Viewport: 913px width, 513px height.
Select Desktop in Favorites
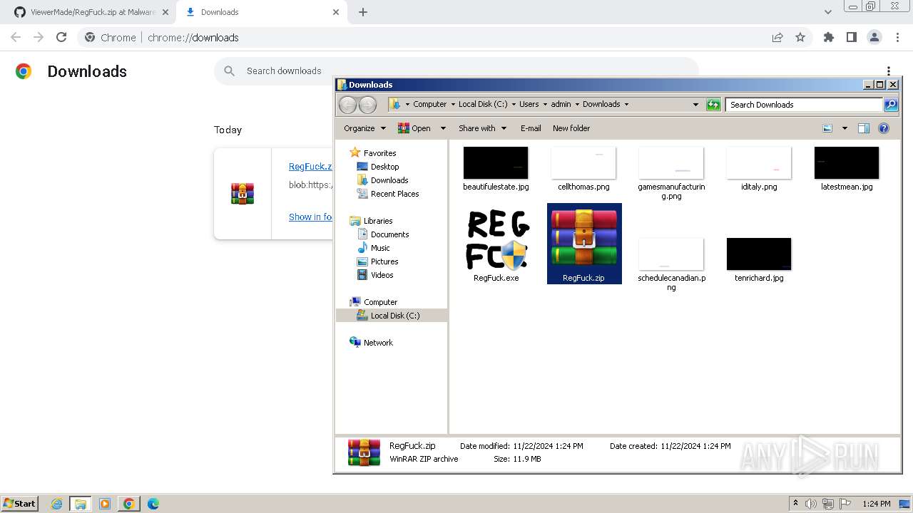(384, 167)
